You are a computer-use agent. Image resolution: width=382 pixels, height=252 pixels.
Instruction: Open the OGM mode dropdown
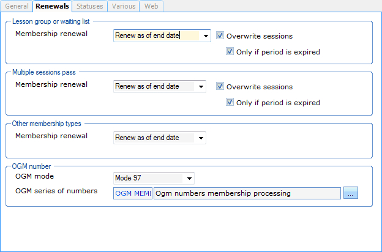(x=189, y=179)
